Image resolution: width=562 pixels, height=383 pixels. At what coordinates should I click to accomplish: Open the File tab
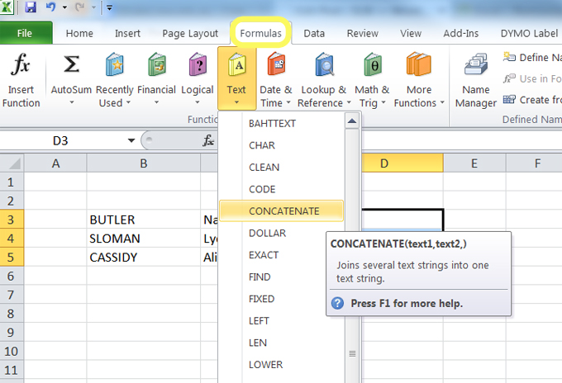[25, 34]
